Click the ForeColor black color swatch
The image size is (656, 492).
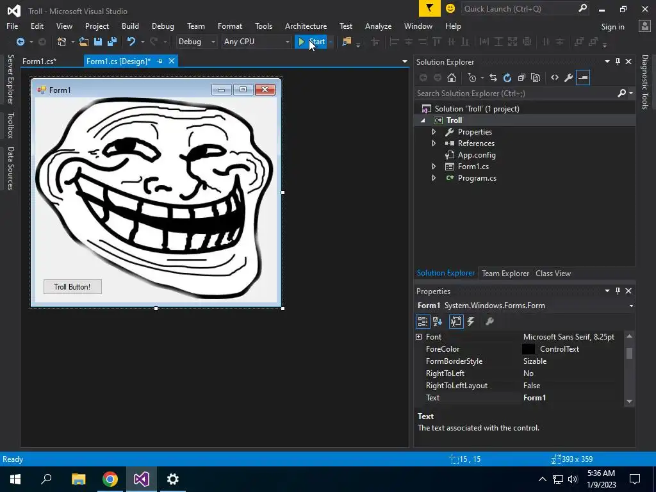point(529,349)
